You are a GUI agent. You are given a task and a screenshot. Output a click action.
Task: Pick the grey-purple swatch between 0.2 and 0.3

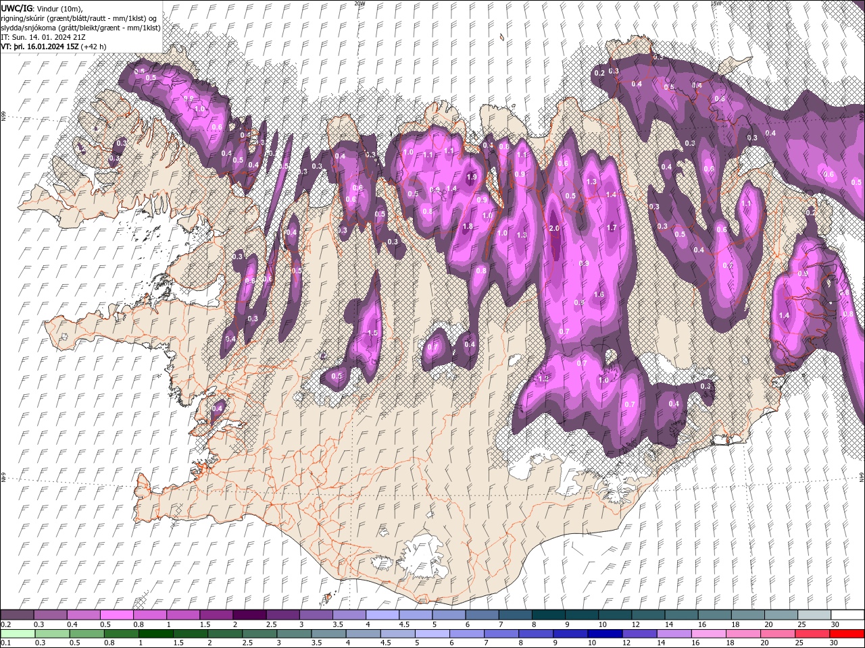pyautogui.click(x=17, y=615)
